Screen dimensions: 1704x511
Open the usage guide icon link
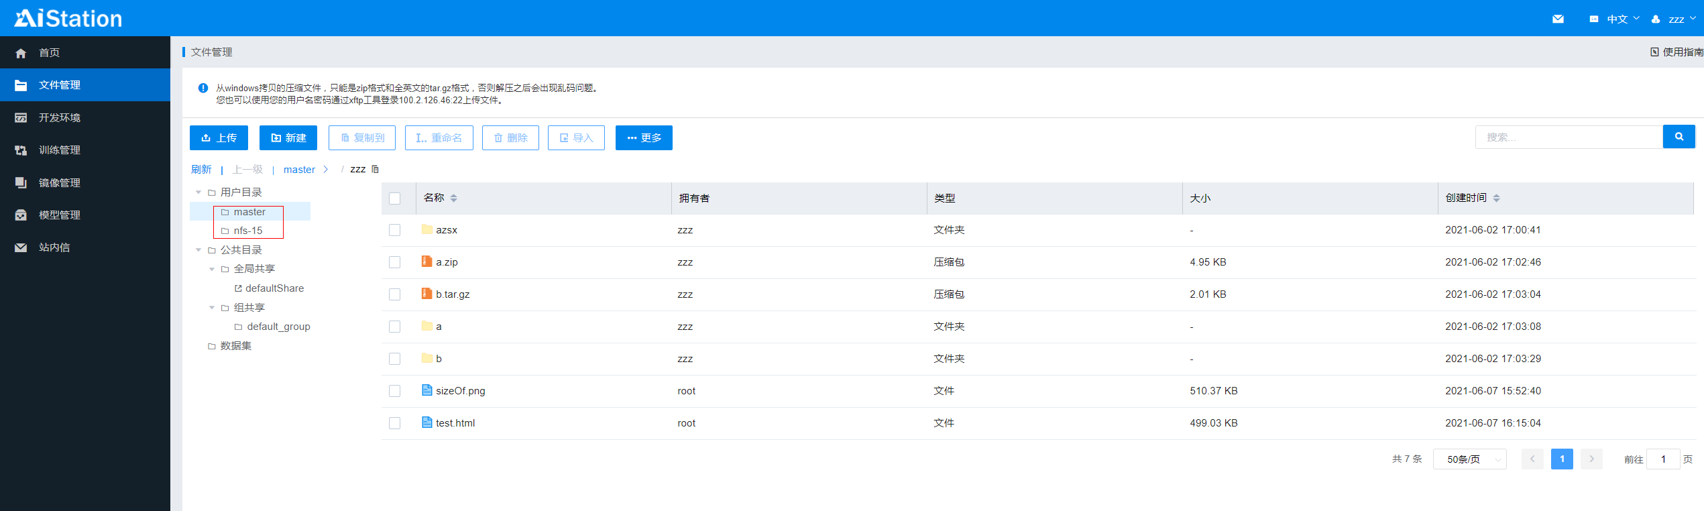(1654, 52)
